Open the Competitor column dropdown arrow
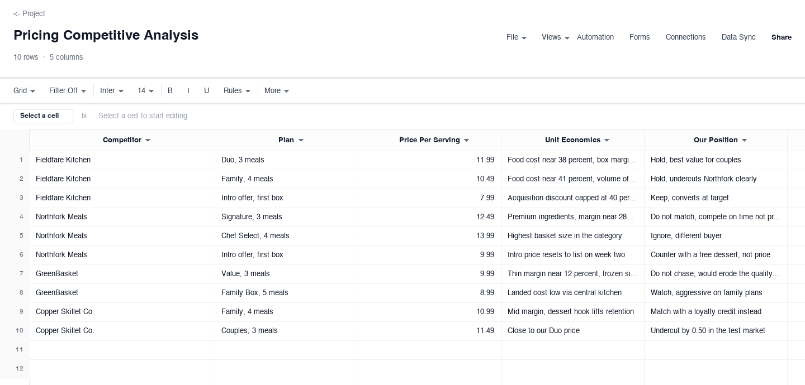The height and width of the screenshot is (385, 805). (x=148, y=141)
